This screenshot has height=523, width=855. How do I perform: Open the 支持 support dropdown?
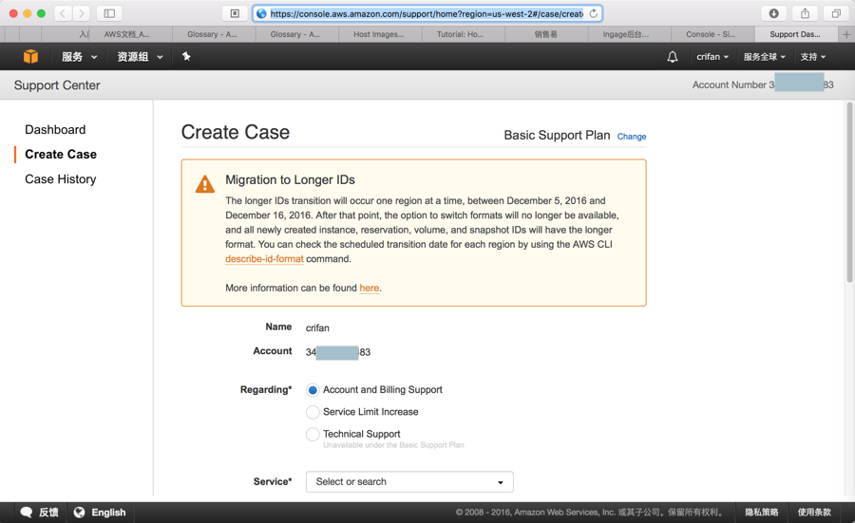(x=812, y=57)
